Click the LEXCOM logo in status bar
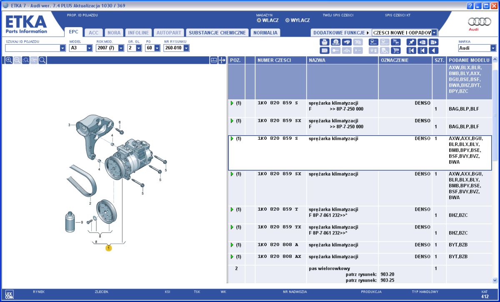Viewport: 500px width, 302px height. 9,294
